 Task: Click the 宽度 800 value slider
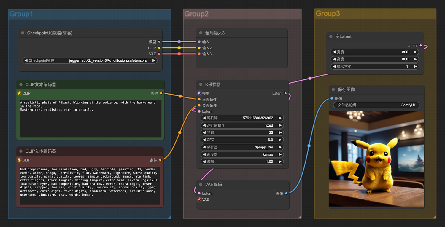(x=375, y=52)
